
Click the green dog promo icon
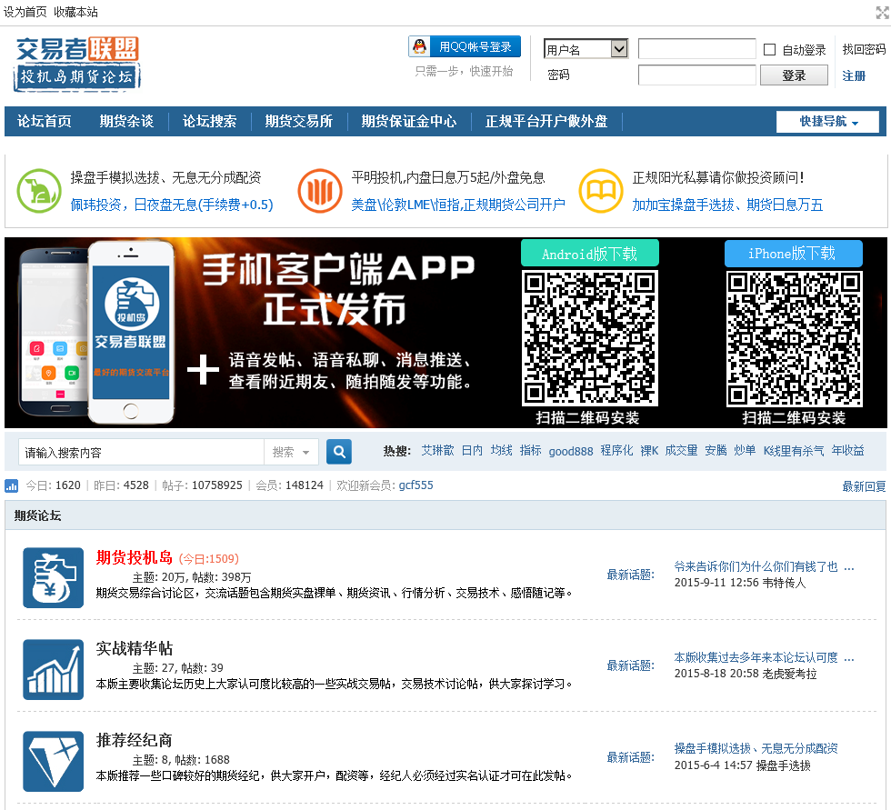(x=39, y=191)
